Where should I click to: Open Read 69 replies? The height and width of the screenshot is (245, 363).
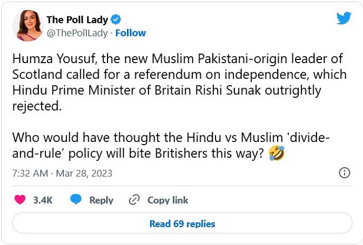tap(182, 223)
